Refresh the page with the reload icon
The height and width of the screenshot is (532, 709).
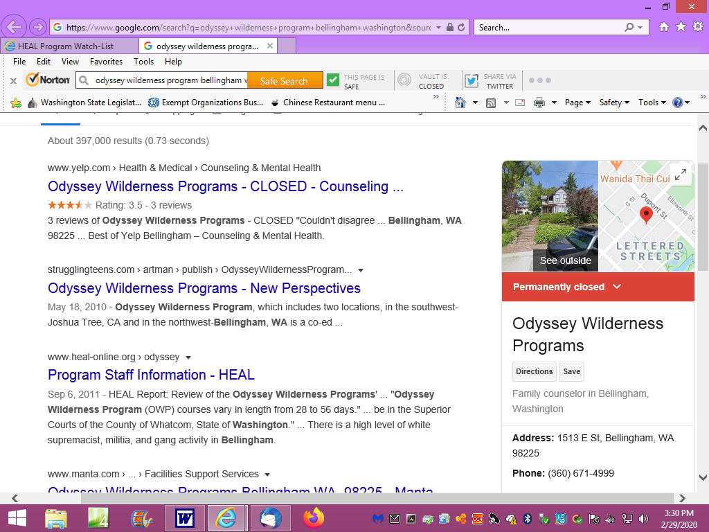461,28
